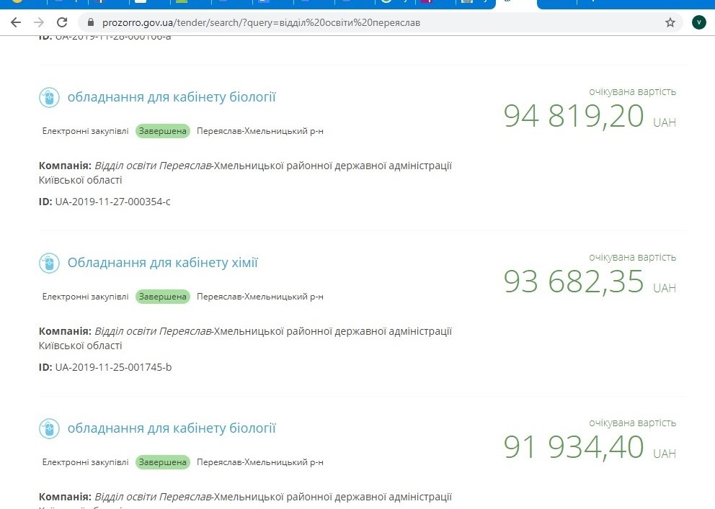This screenshot has height=509, width=715.
Task: Click the mouse icon beside the chemistry cabinet tender
Action: pos(49,263)
